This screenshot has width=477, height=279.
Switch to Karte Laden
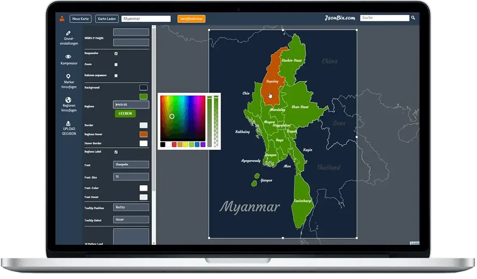pyautogui.click(x=106, y=19)
